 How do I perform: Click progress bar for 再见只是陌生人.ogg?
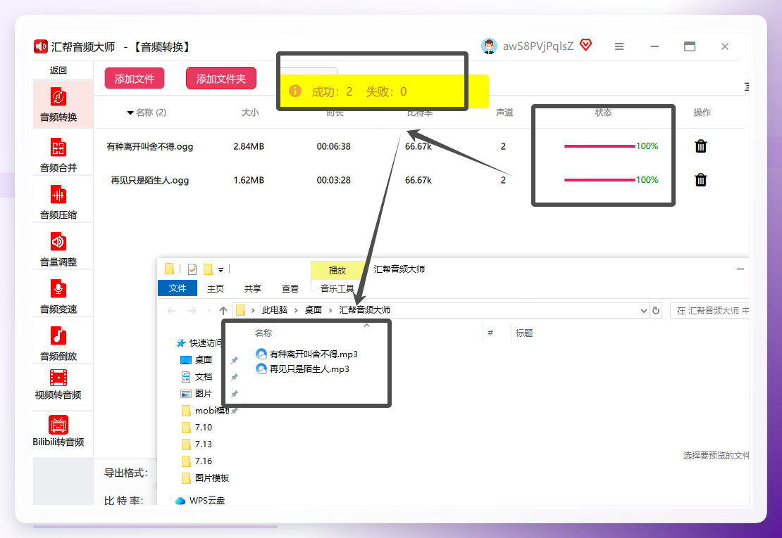(600, 179)
